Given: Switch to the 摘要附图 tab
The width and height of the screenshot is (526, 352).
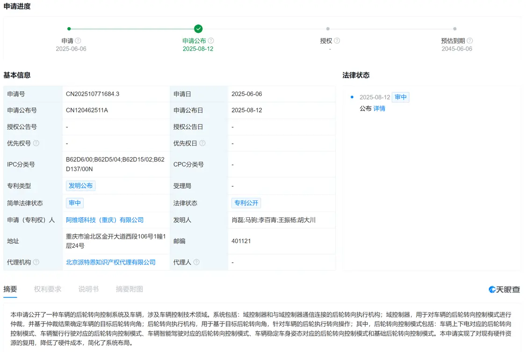Looking at the screenshot, I should [x=129, y=289].
